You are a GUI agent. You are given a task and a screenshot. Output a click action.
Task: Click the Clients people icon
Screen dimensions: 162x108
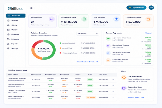(x=8, y=25)
